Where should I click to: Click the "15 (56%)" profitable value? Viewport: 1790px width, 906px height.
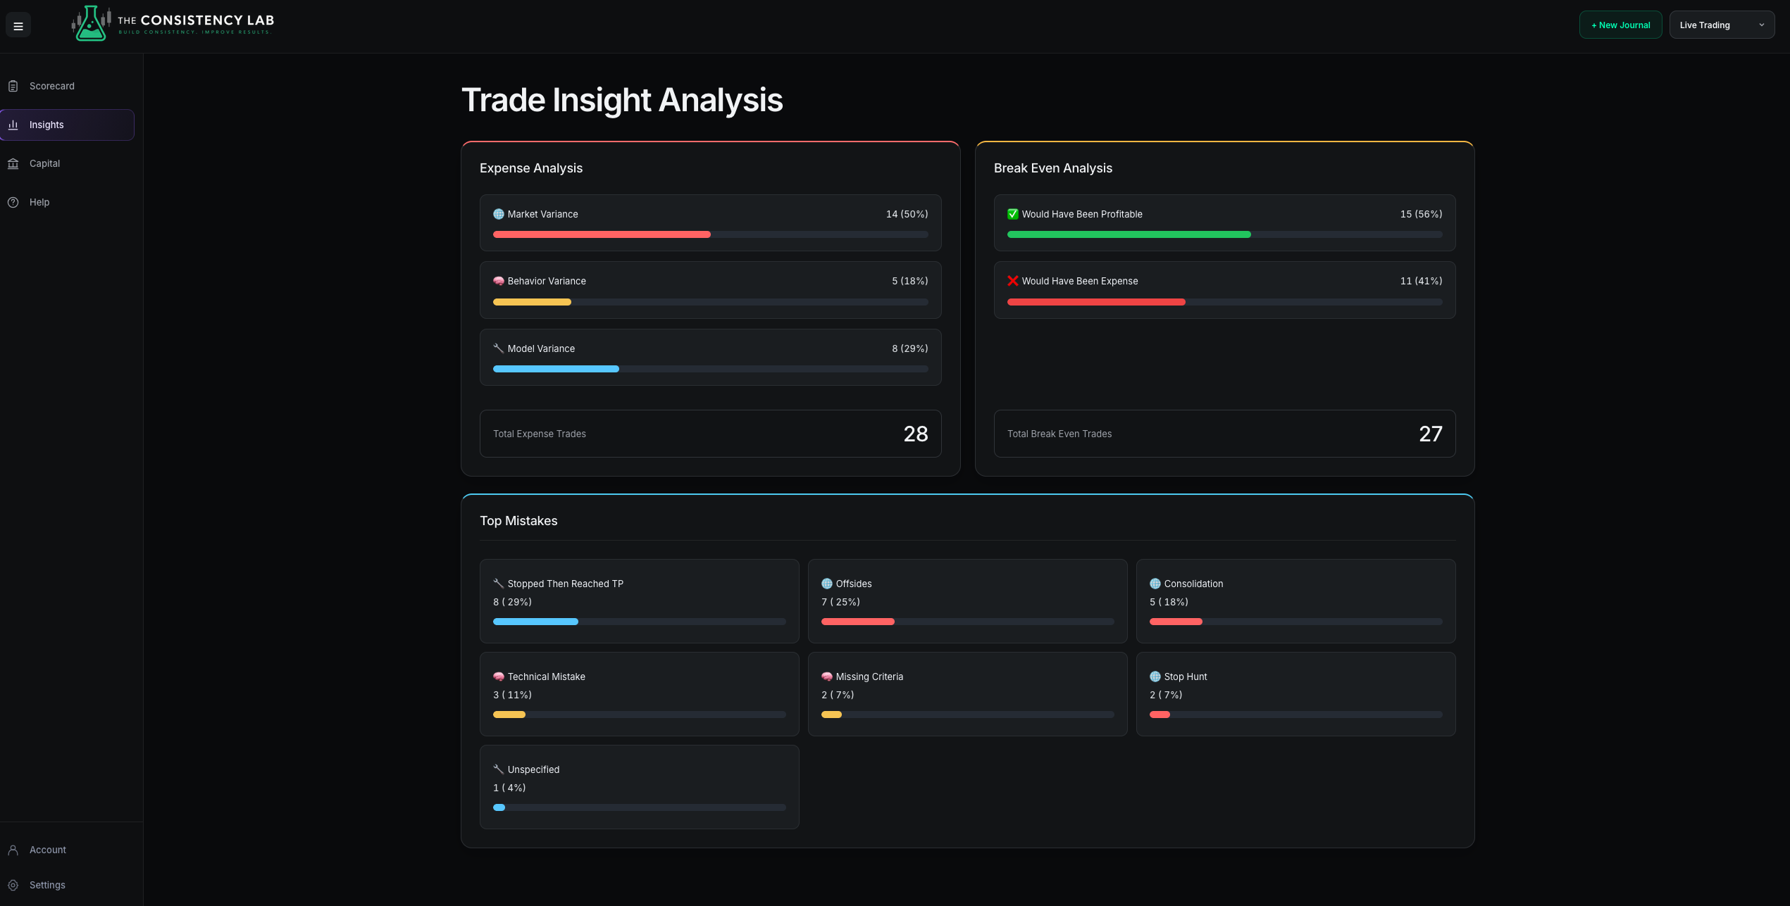click(1421, 214)
